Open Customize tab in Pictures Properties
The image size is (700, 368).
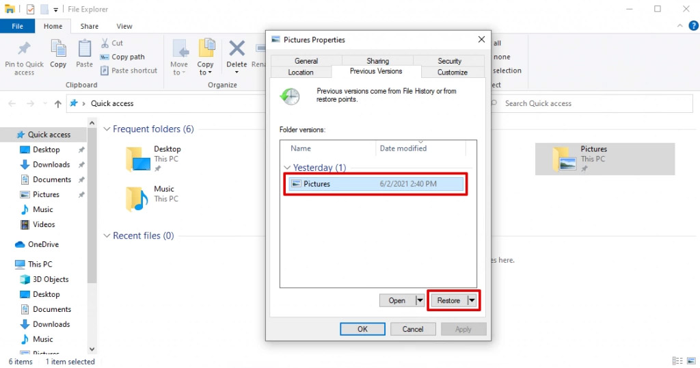[x=453, y=73]
